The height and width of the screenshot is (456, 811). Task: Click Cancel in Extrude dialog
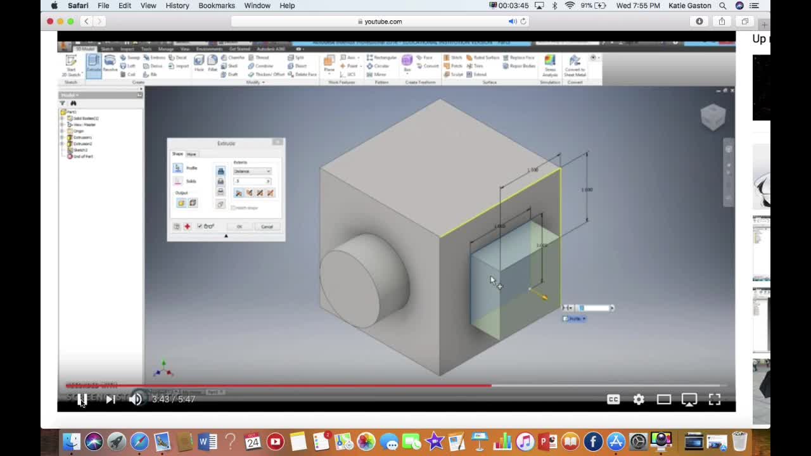[x=267, y=227]
